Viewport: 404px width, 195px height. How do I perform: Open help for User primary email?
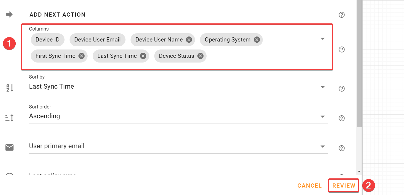pyautogui.click(x=342, y=148)
